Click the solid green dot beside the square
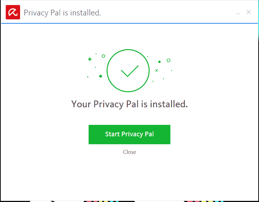 click(159, 62)
